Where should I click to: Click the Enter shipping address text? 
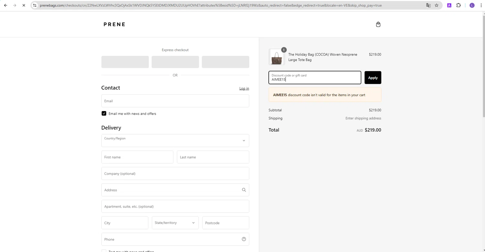[x=363, y=118]
